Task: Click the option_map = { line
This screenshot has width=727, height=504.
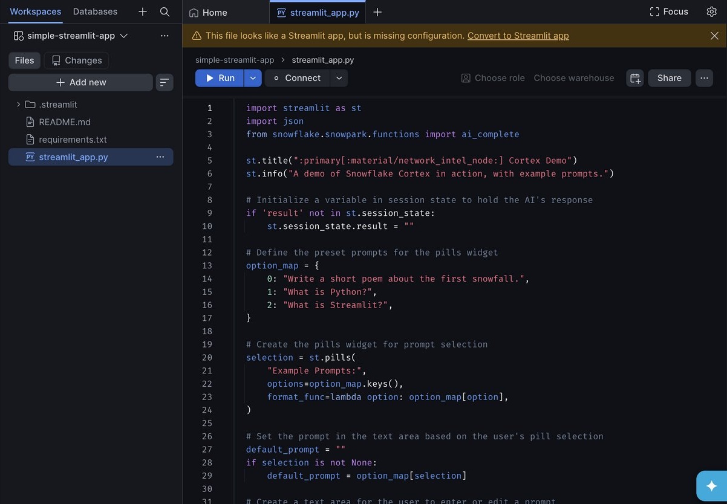Action: (x=282, y=266)
